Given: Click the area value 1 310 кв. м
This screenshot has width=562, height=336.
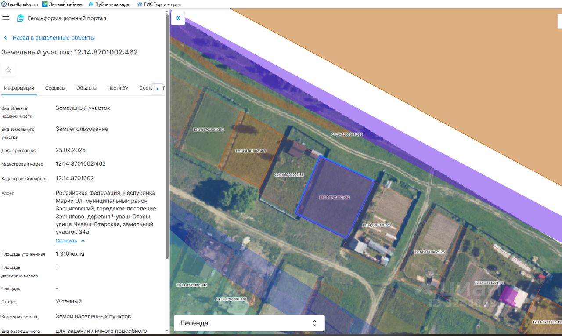Looking at the screenshot, I should pos(70,254).
